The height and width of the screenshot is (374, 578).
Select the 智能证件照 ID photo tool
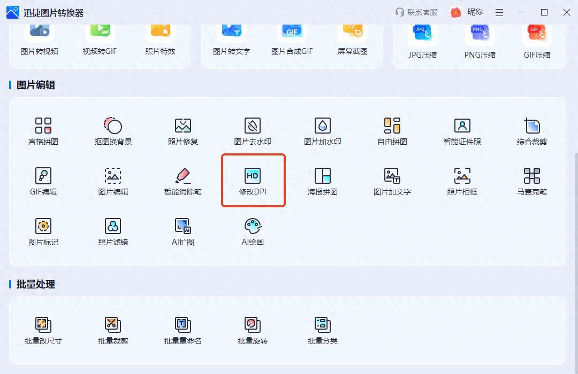pyautogui.click(x=462, y=131)
